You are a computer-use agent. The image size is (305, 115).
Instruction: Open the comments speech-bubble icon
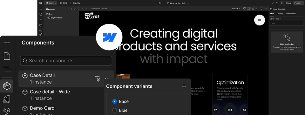click(x=277, y=3)
